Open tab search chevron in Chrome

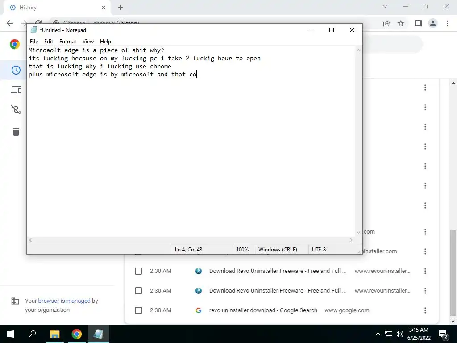tap(385, 6)
